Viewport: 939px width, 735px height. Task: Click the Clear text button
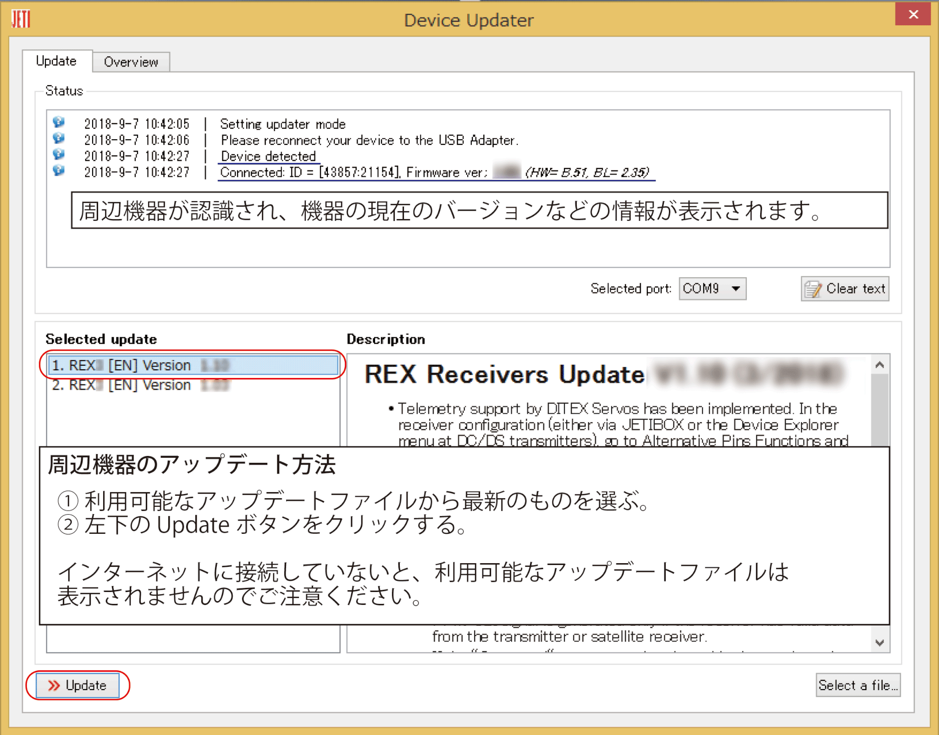845,289
